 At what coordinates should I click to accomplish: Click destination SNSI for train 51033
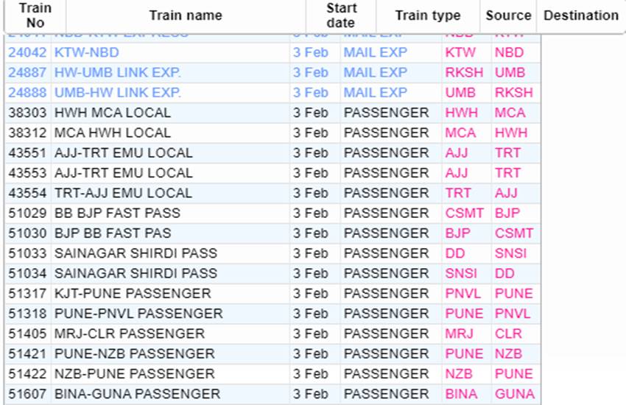coord(510,253)
